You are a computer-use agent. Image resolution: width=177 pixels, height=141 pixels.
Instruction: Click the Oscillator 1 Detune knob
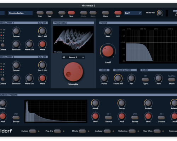click(x=16, y=31)
